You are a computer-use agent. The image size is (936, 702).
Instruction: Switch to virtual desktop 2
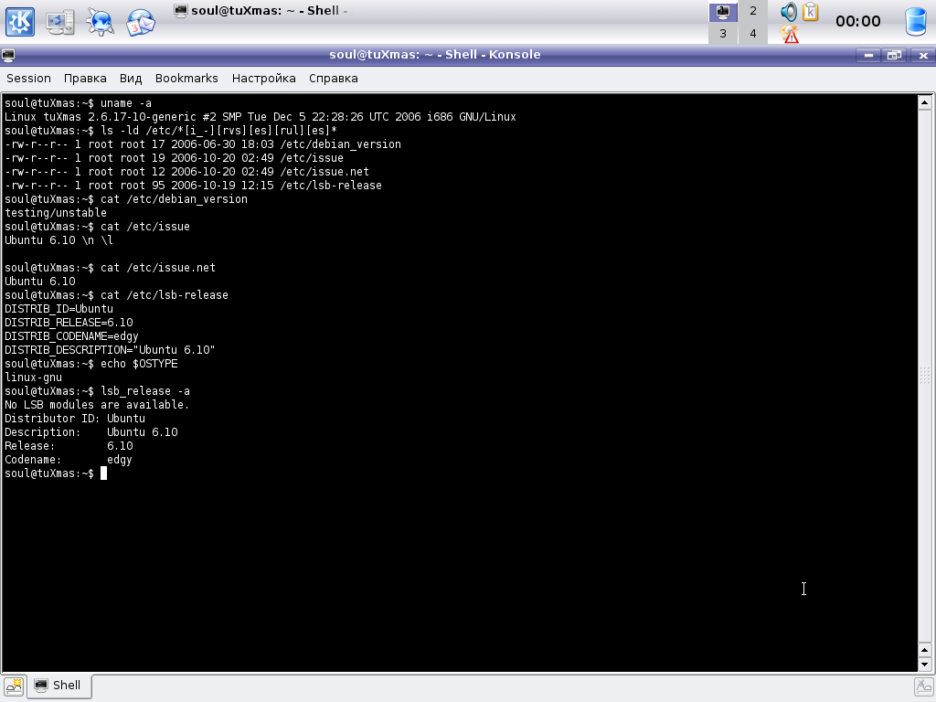point(753,11)
